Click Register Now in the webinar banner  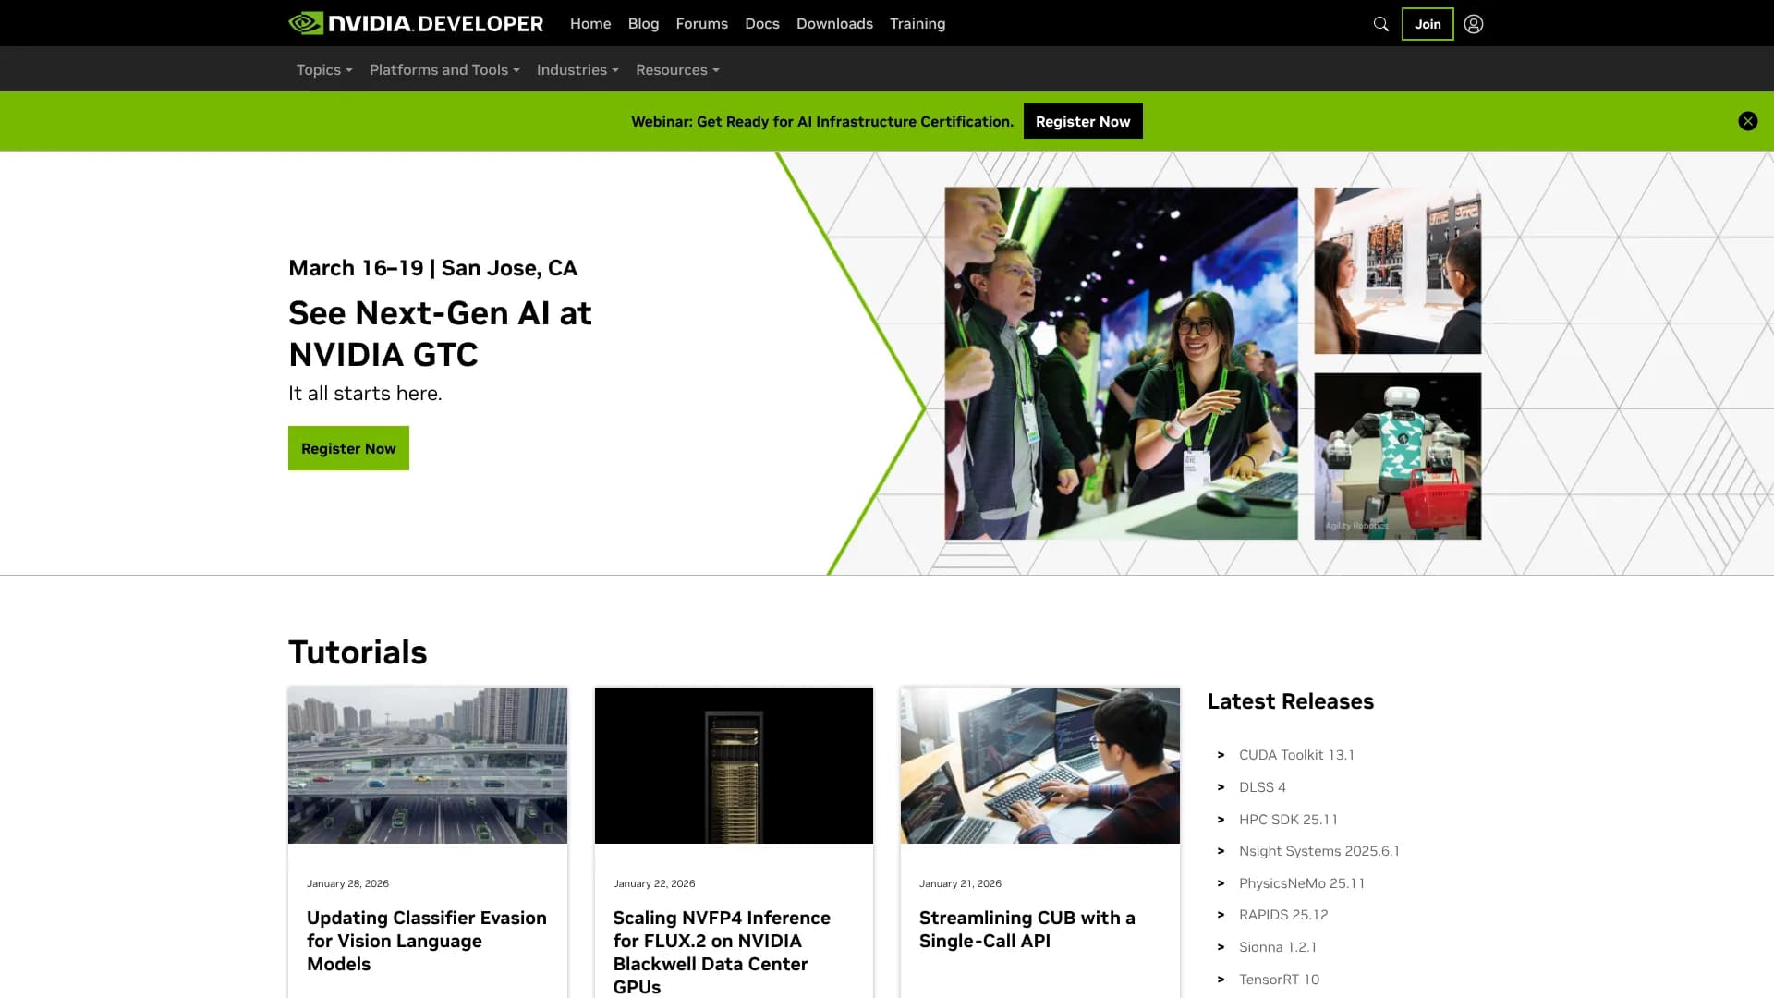[1082, 120]
